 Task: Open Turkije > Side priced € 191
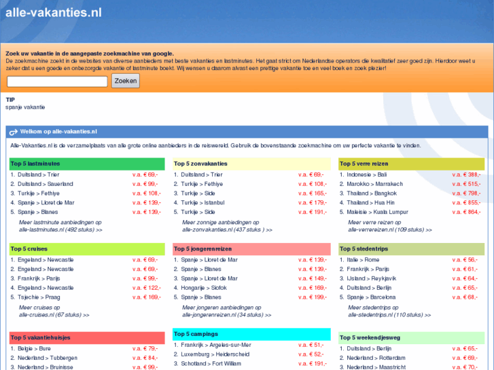click(x=198, y=212)
